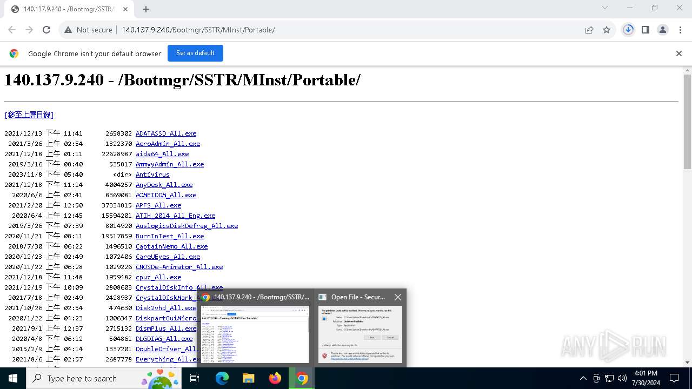This screenshot has width=692, height=389.
Task: Bookmark this page with the star icon
Action: tap(607, 30)
